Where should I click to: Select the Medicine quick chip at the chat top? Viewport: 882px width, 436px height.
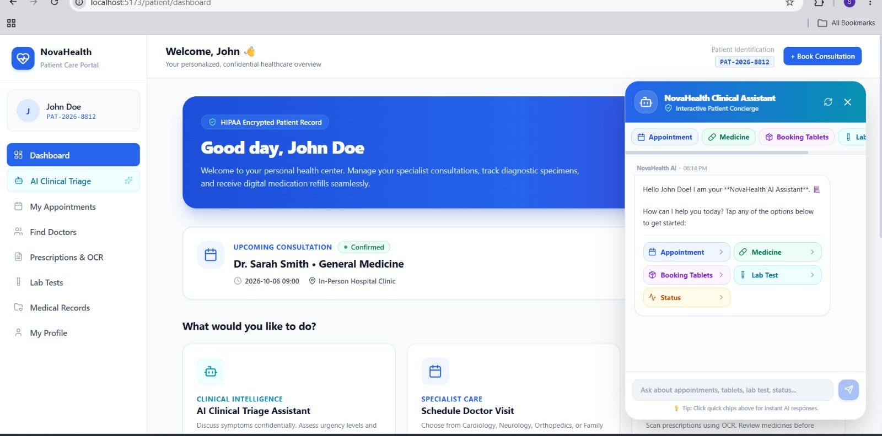point(729,137)
